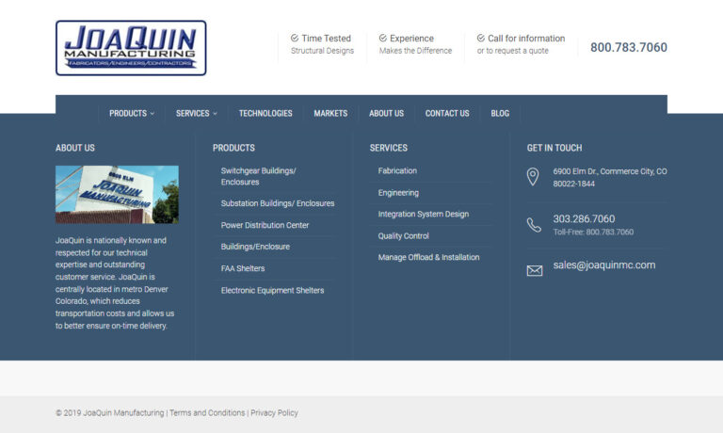
Task: Click the Experience checkmark icon
Action: 383,39
